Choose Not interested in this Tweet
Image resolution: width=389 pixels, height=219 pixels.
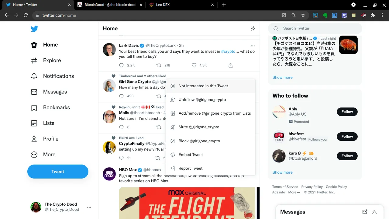coord(211,86)
